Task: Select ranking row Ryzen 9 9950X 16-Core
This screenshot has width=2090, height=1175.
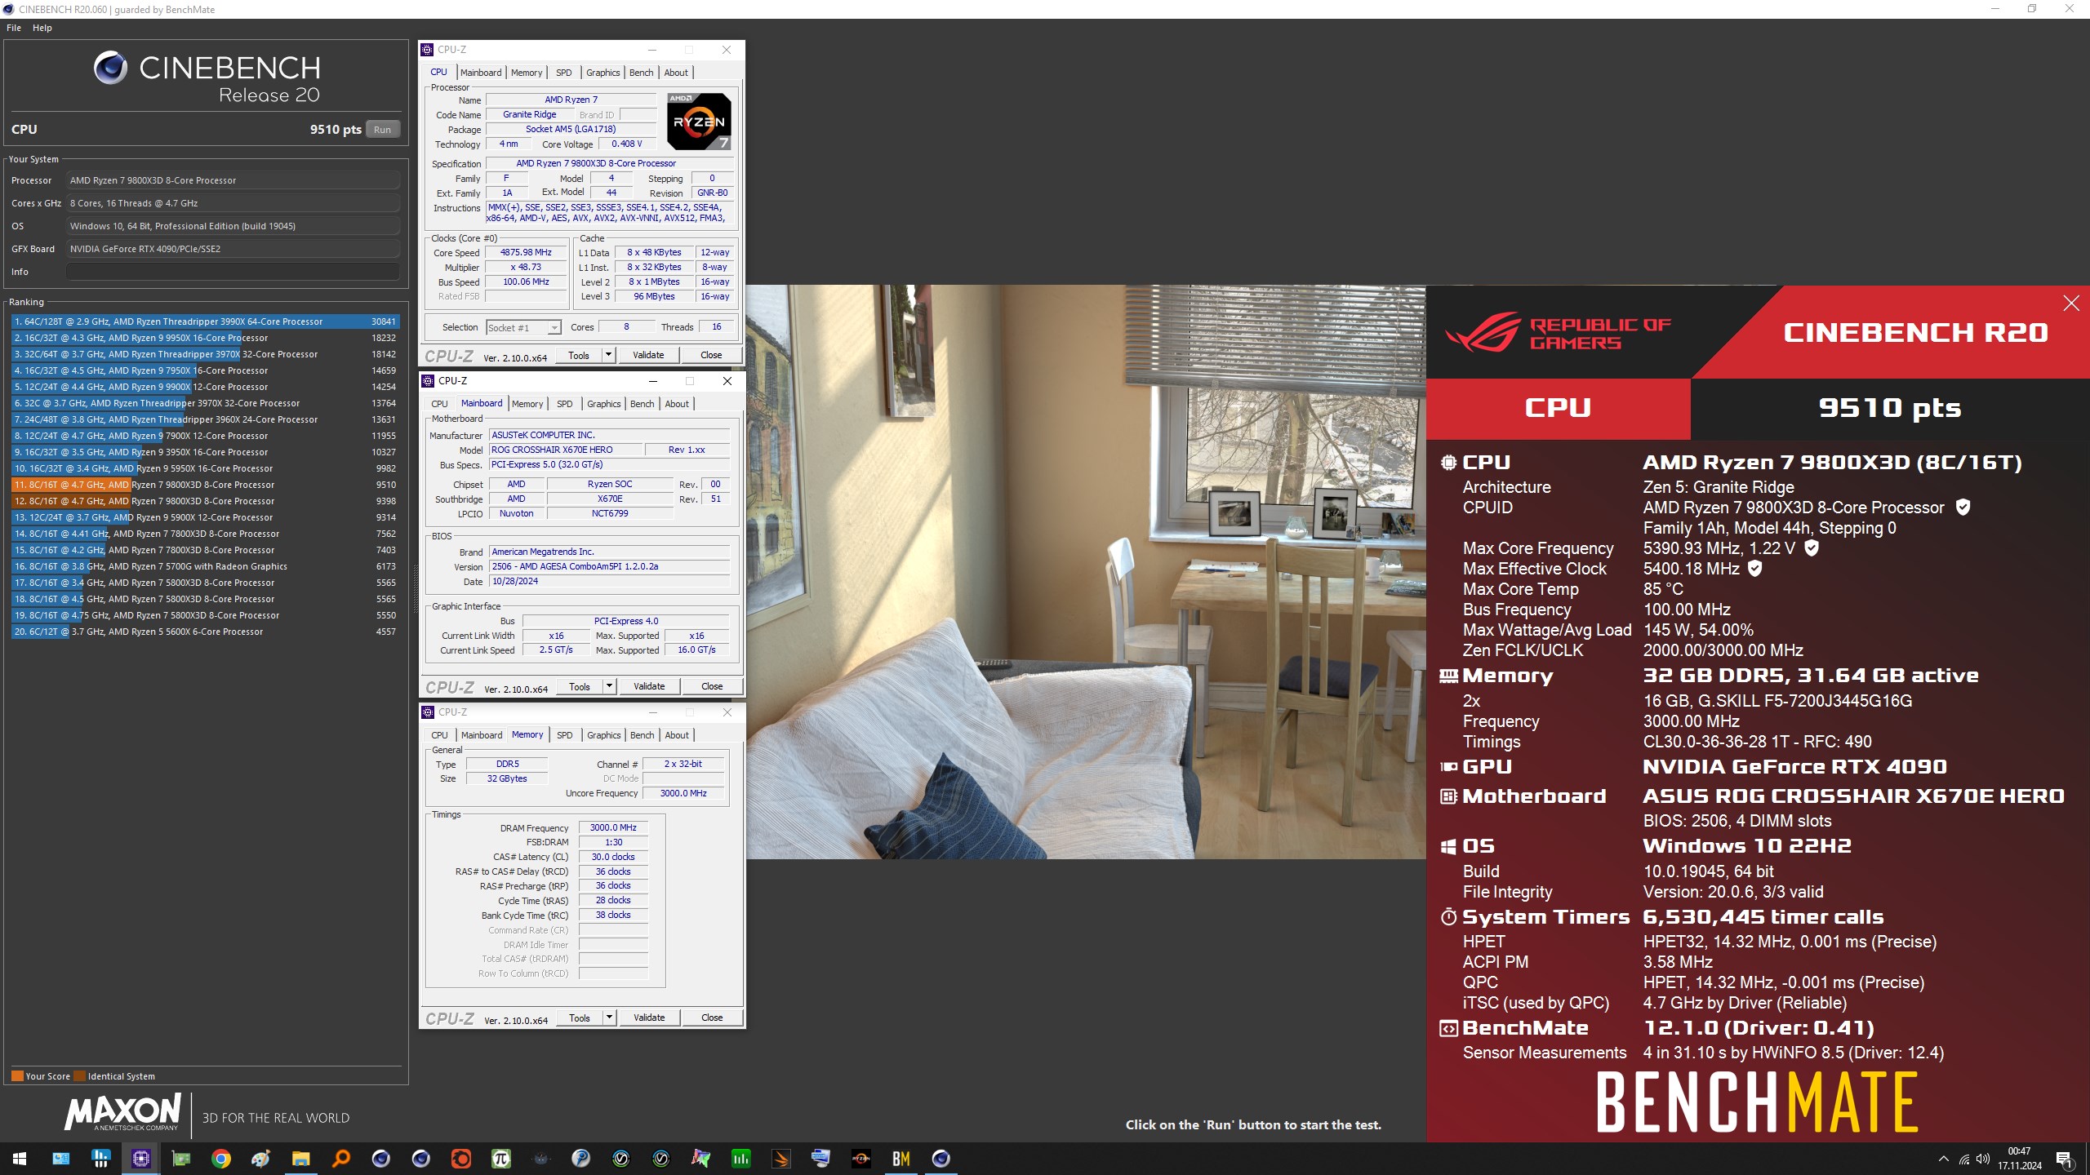Action: coord(205,338)
